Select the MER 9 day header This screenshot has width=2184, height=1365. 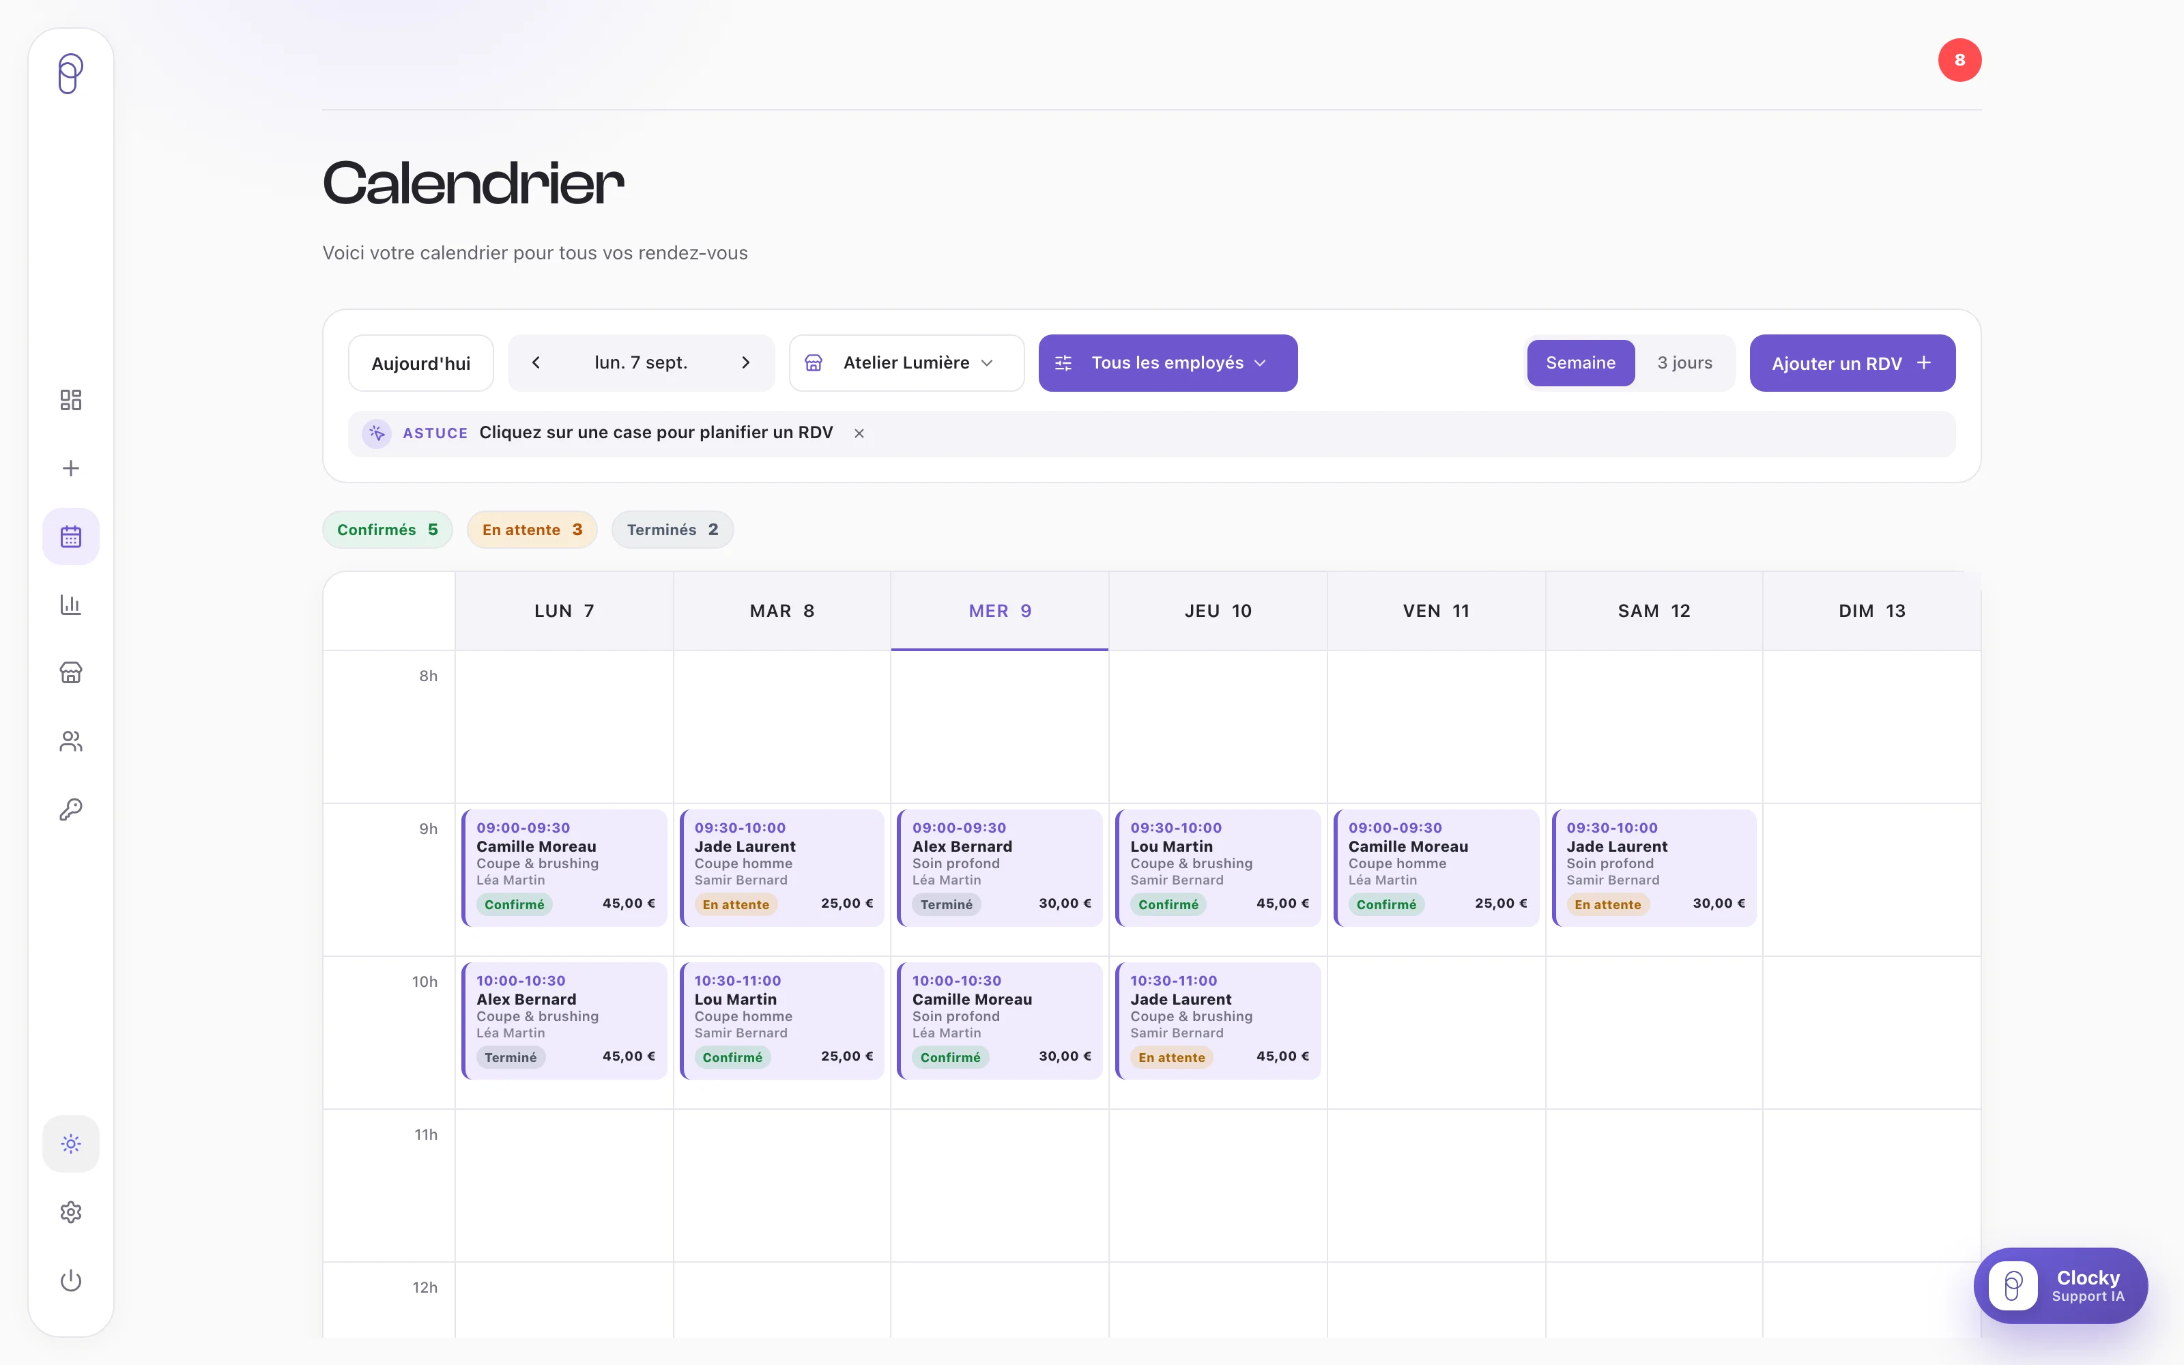[x=999, y=612]
